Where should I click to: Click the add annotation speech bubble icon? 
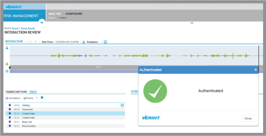pyautogui.click(x=42, y=98)
